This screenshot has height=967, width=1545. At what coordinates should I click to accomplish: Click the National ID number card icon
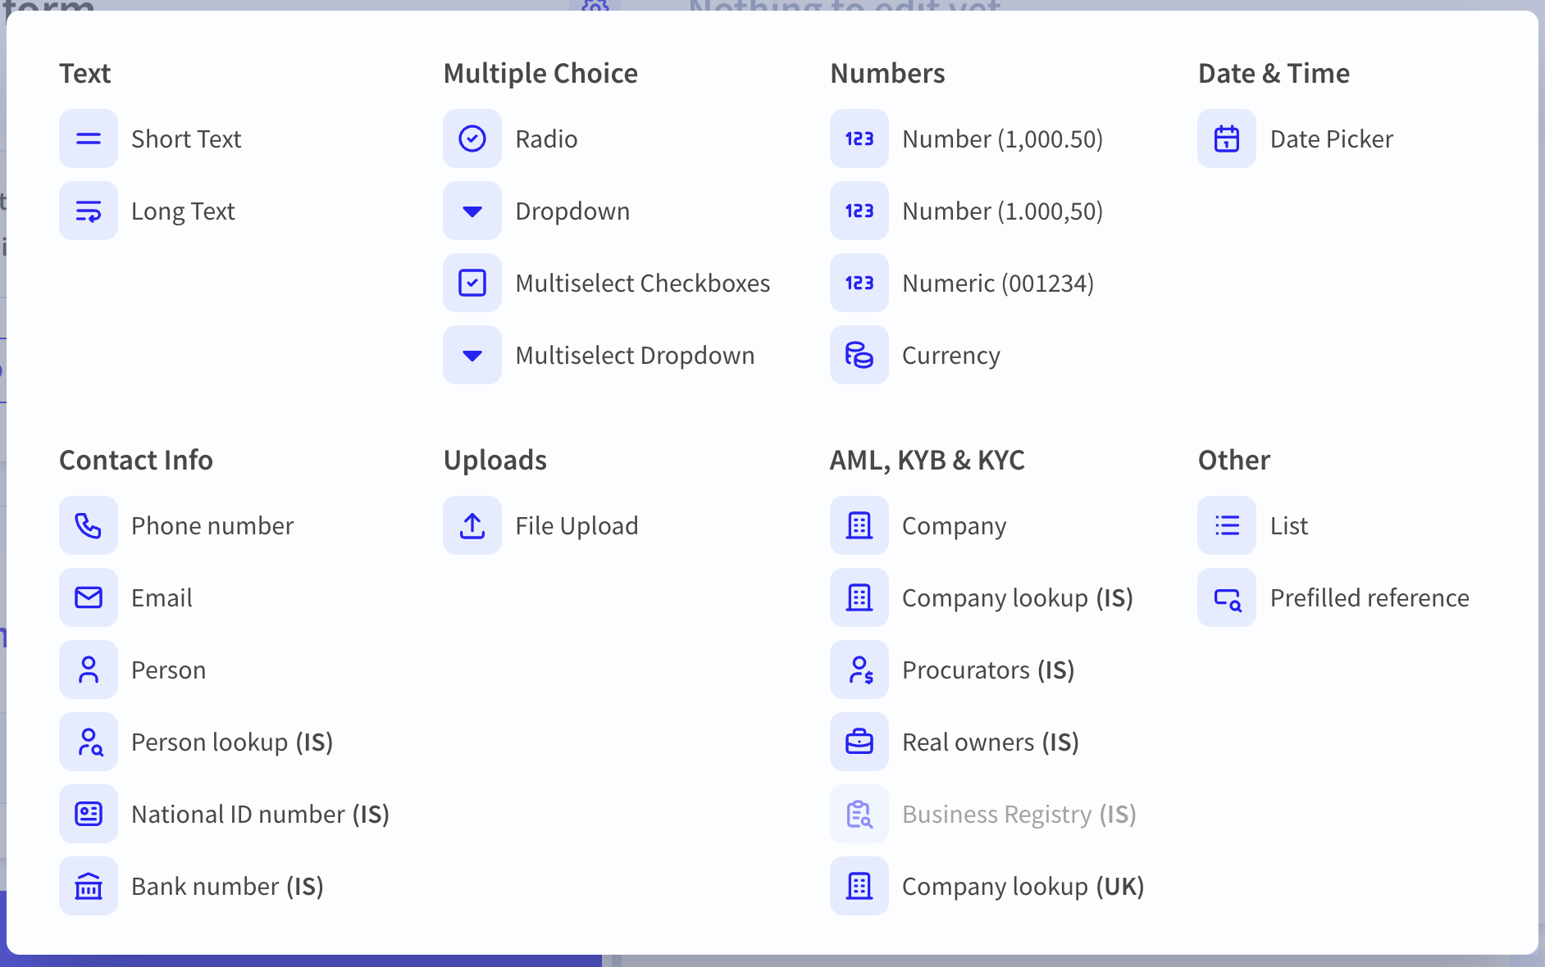point(89,814)
